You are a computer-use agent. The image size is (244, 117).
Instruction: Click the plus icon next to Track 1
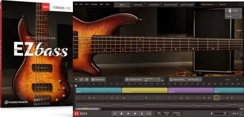click(237, 80)
